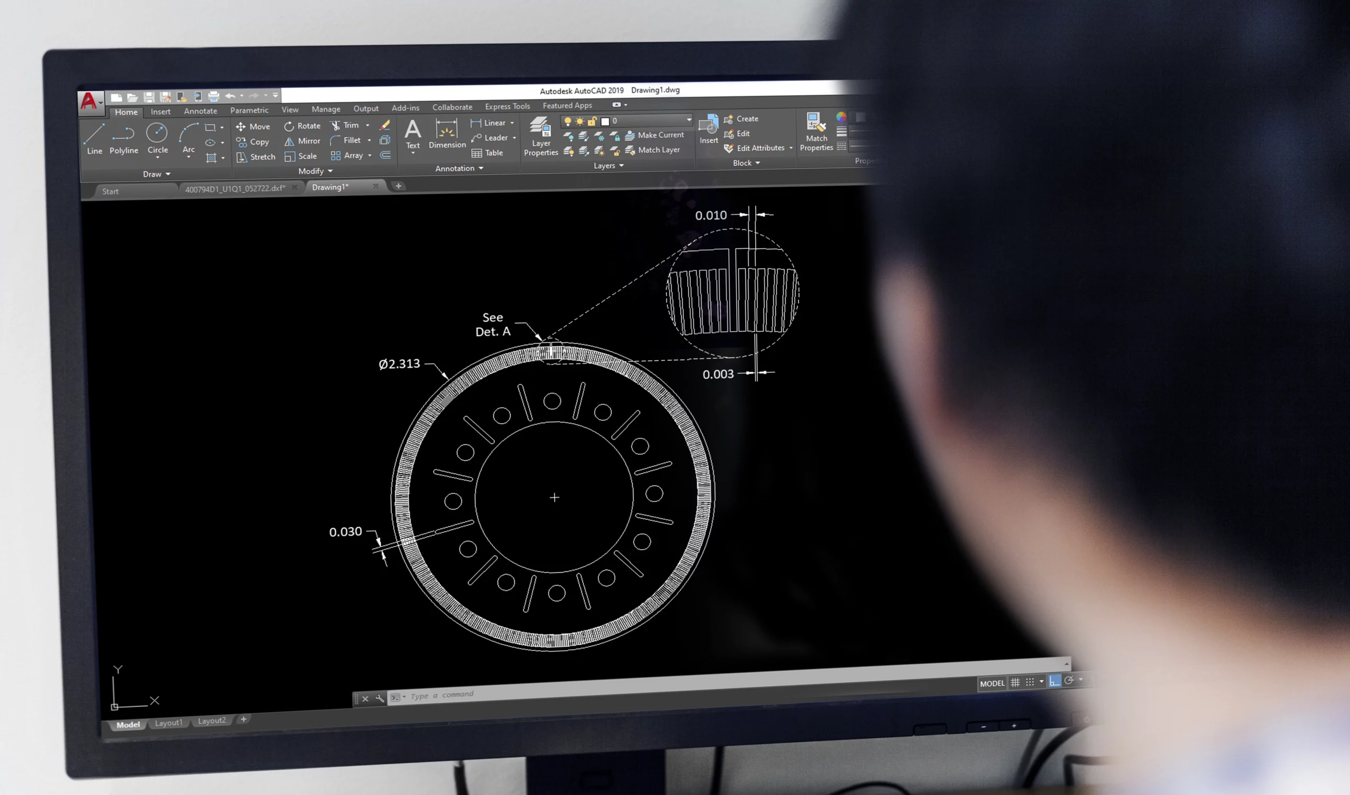Activate the Rotate command
The height and width of the screenshot is (795, 1350).
tap(302, 126)
